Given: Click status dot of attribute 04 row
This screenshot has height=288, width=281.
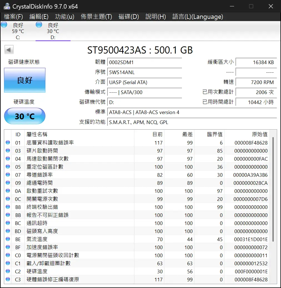Looking at the screenshot, I should [x=8, y=158].
